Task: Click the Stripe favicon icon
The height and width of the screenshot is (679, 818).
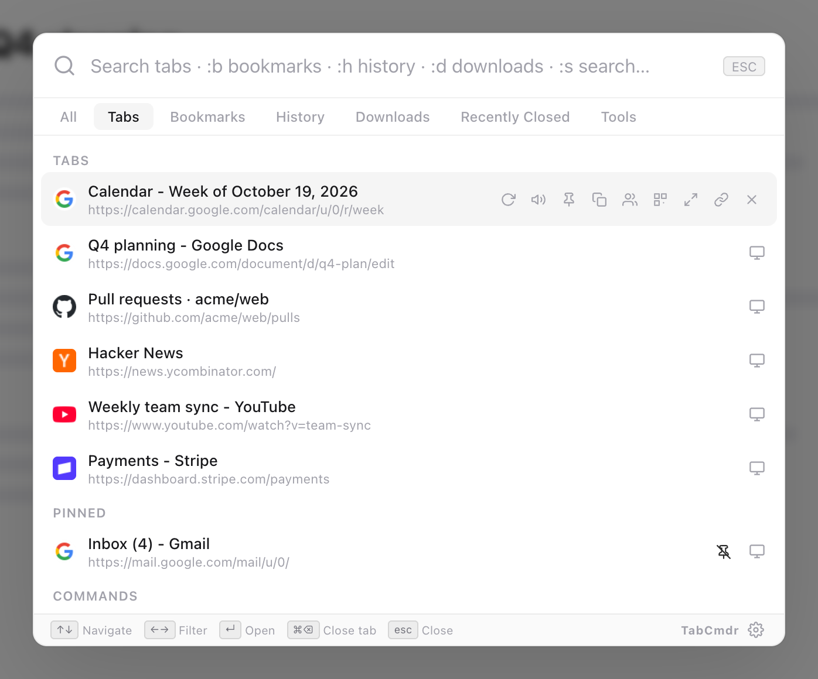Action: 64,468
